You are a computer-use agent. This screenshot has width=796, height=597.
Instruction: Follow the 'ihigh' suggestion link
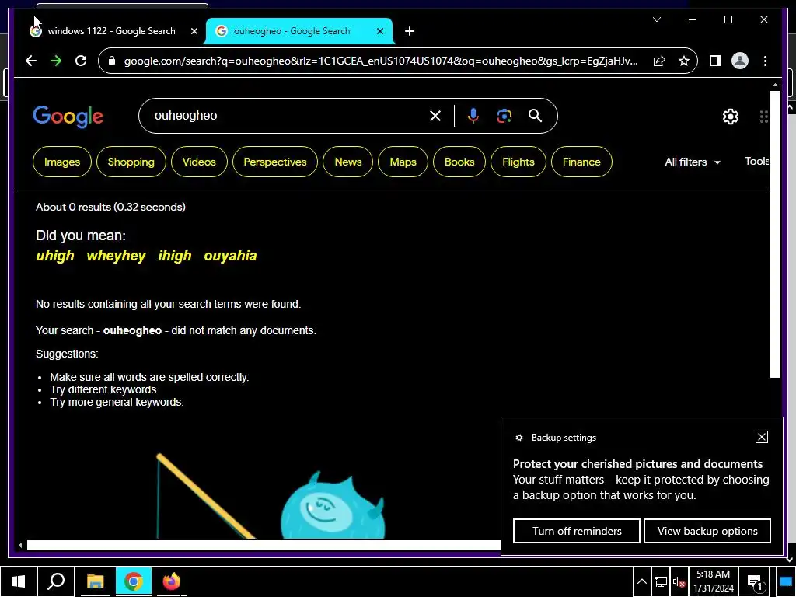175,256
